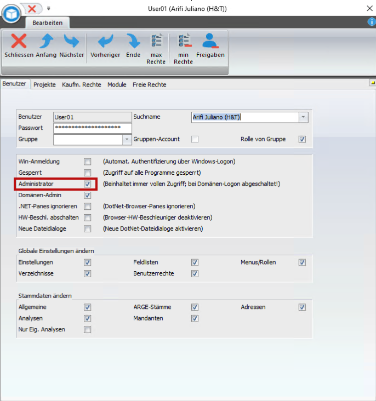
Task: Disable the Benutzerrechte checkbox
Action: [195, 273]
